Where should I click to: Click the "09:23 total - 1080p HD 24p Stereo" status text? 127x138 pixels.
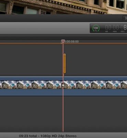click(x=48, y=136)
